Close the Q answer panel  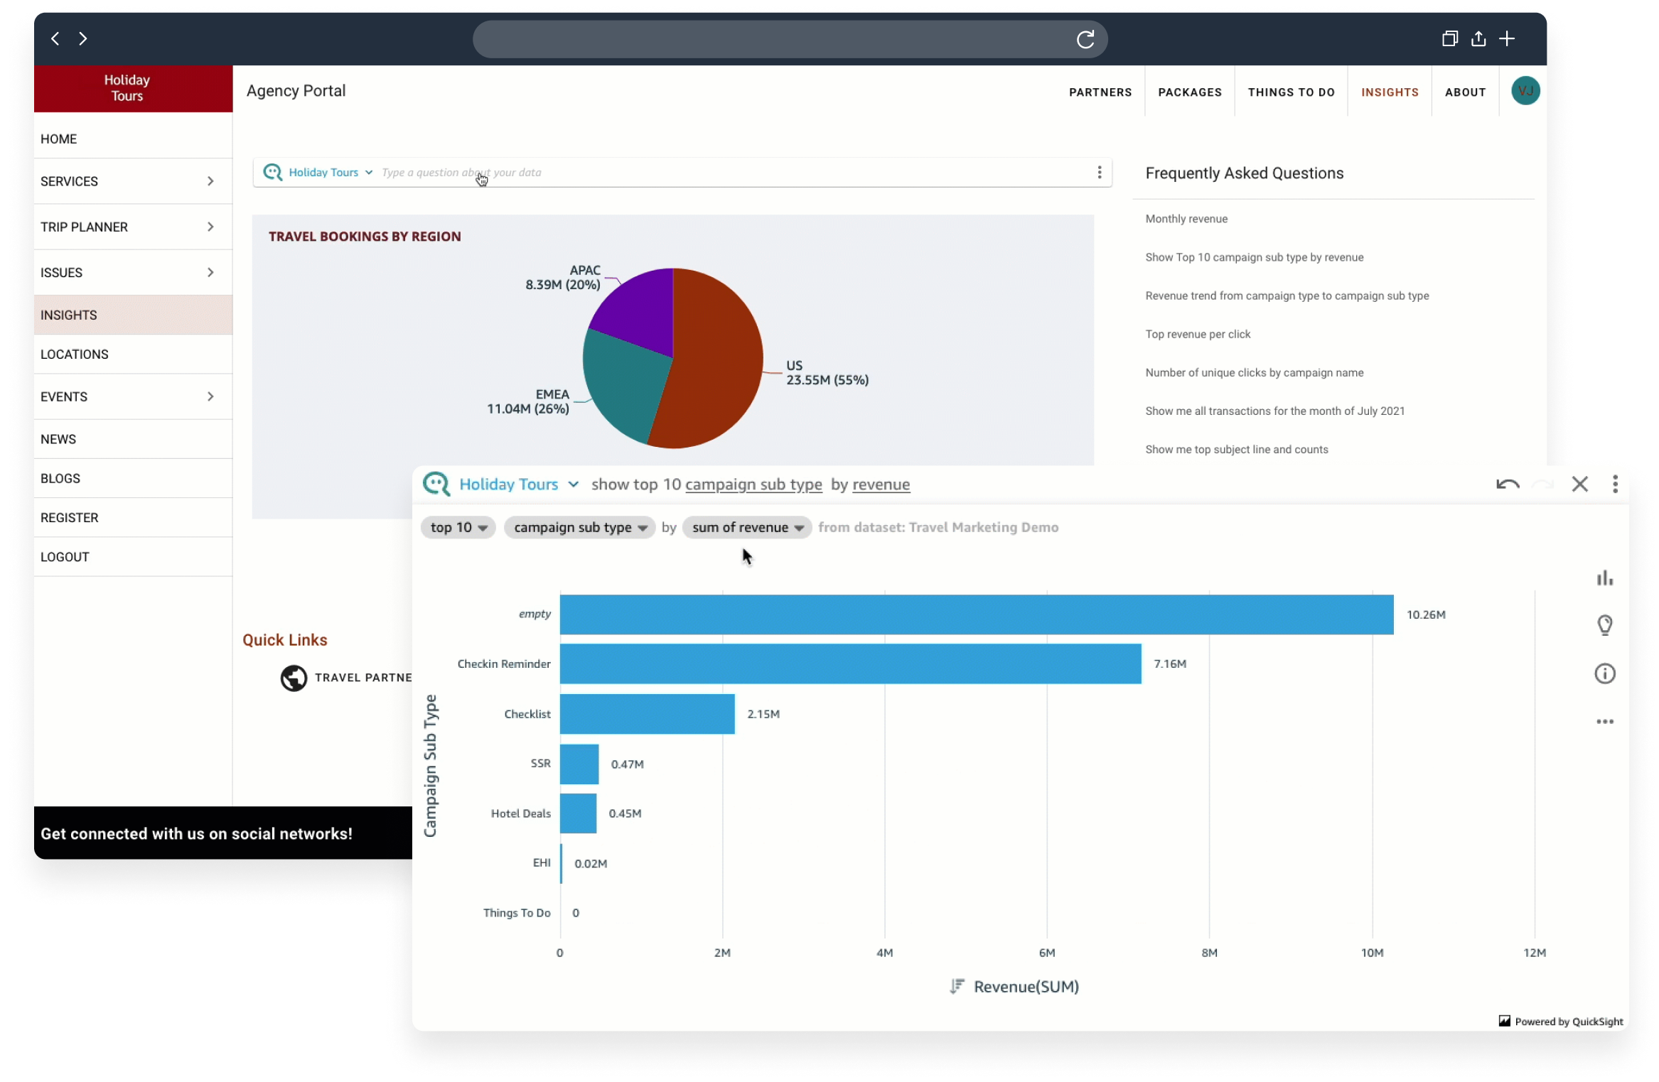(x=1579, y=485)
